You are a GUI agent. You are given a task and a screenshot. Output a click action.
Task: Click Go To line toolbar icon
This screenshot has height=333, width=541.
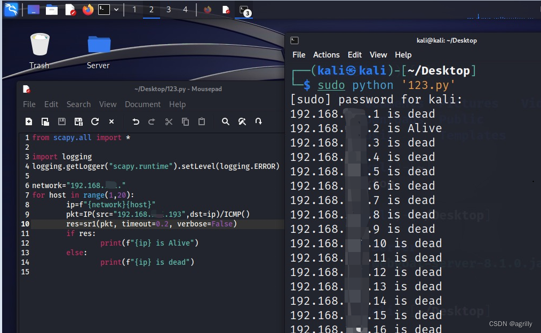coord(258,121)
